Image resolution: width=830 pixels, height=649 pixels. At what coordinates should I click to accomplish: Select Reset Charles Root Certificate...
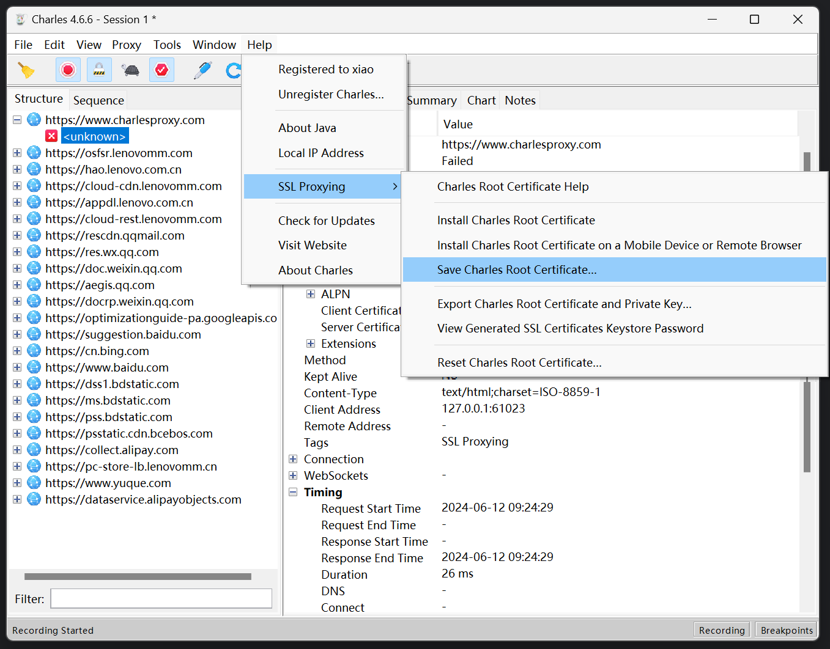[614, 362]
